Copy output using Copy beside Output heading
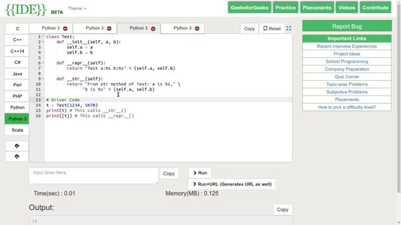401x225 pixels. pyautogui.click(x=283, y=209)
